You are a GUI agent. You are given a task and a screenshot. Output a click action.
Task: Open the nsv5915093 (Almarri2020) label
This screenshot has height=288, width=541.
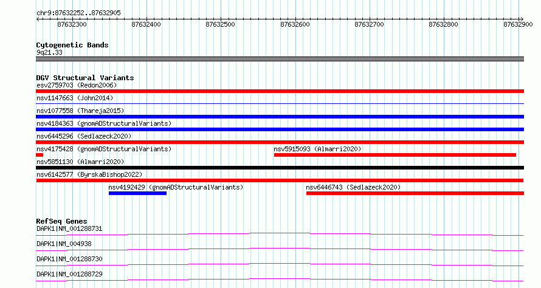click(x=317, y=149)
